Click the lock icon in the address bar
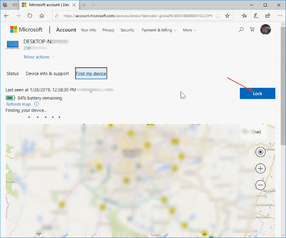This screenshot has width=286, height=238. pos(57,16)
